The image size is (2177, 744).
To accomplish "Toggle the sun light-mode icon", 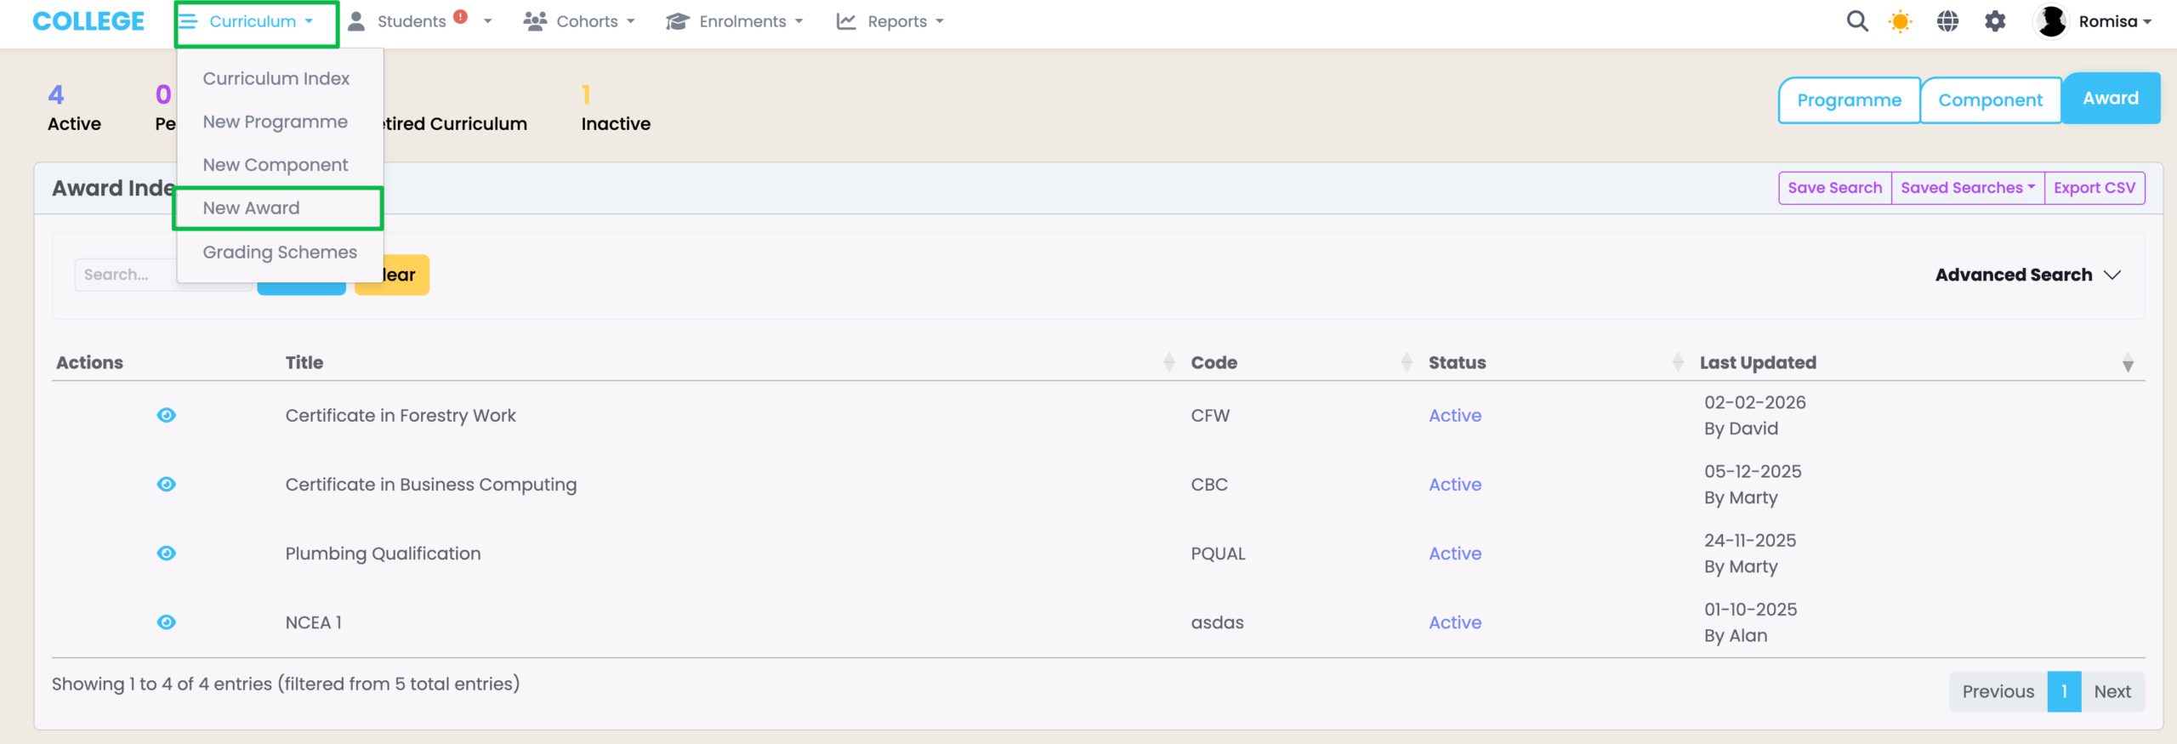I will [1900, 21].
